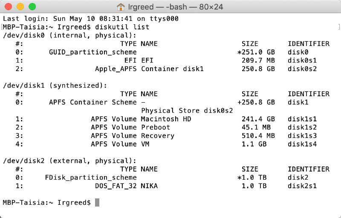The height and width of the screenshot is (218, 341).
Task: Minimize the Terminal window with yellow button
Action: (20, 7)
